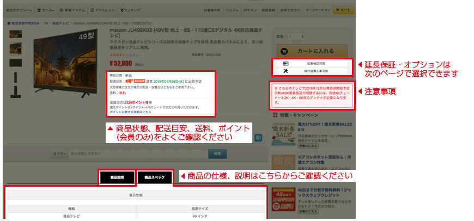Screen dimensions: 474x221
Task: Go to 総合通販PREMOA home breadcrumb
Action: [x=23, y=23]
